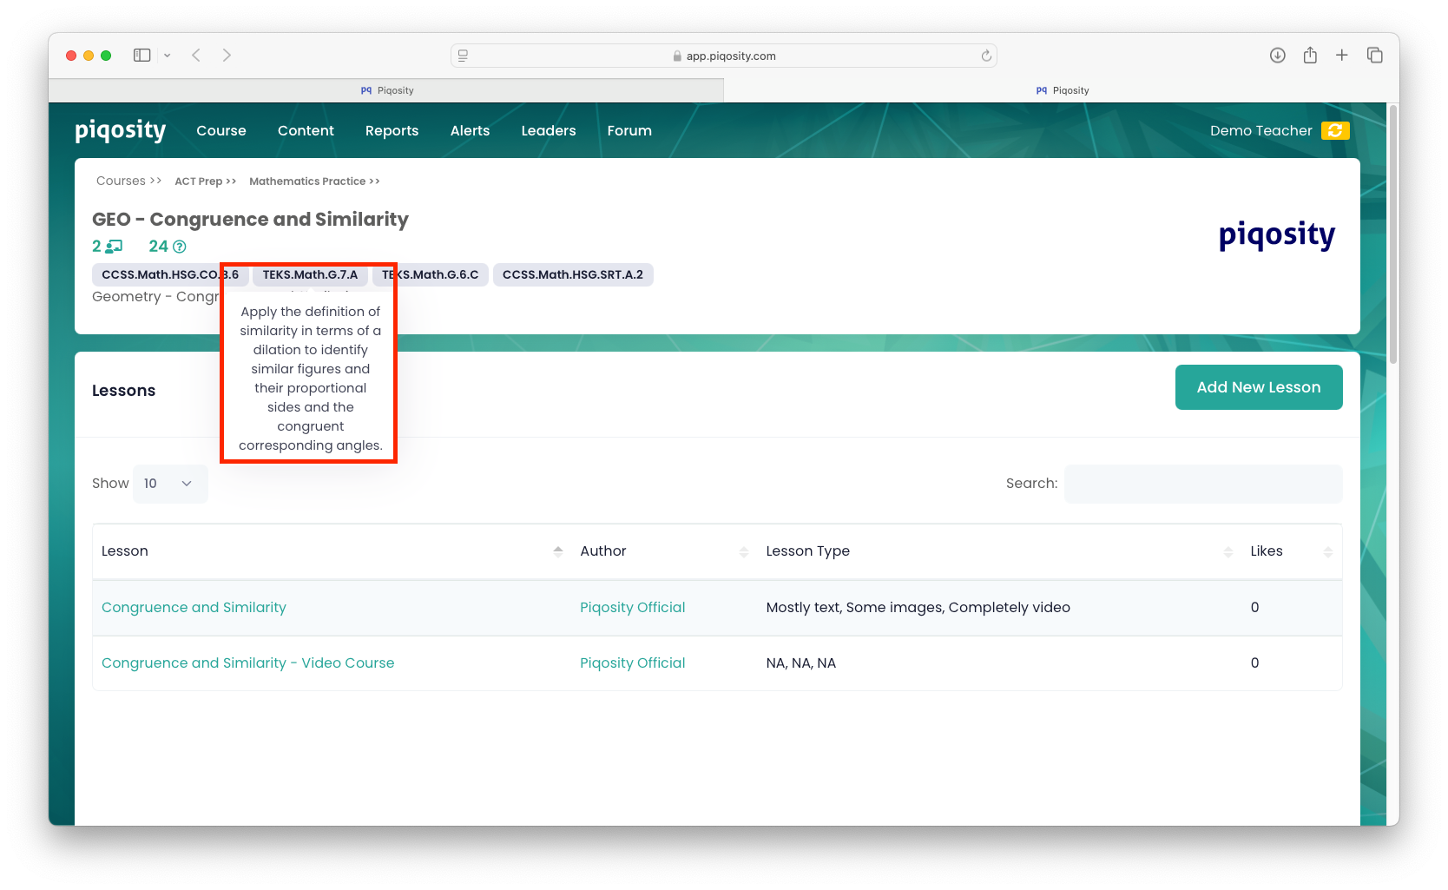Open the Forum menu
1448x890 pixels.
(629, 130)
